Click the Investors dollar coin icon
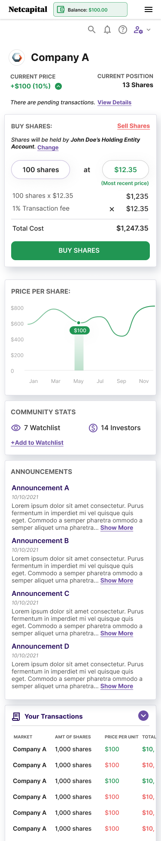The width and height of the screenshot is (161, 841). [x=93, y=428]
